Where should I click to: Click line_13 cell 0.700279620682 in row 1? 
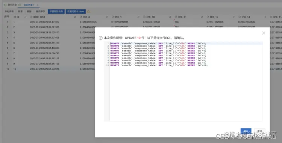[x=247, y=22]
